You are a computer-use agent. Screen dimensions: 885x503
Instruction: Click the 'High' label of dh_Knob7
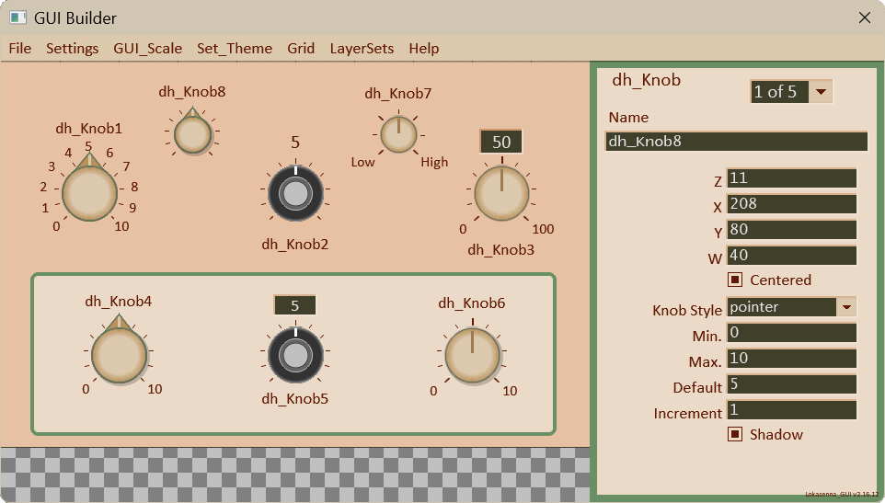434,163
